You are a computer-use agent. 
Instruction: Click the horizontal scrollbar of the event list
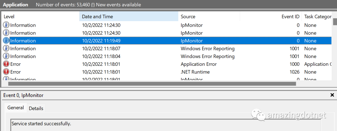click(x=152, y=84)
